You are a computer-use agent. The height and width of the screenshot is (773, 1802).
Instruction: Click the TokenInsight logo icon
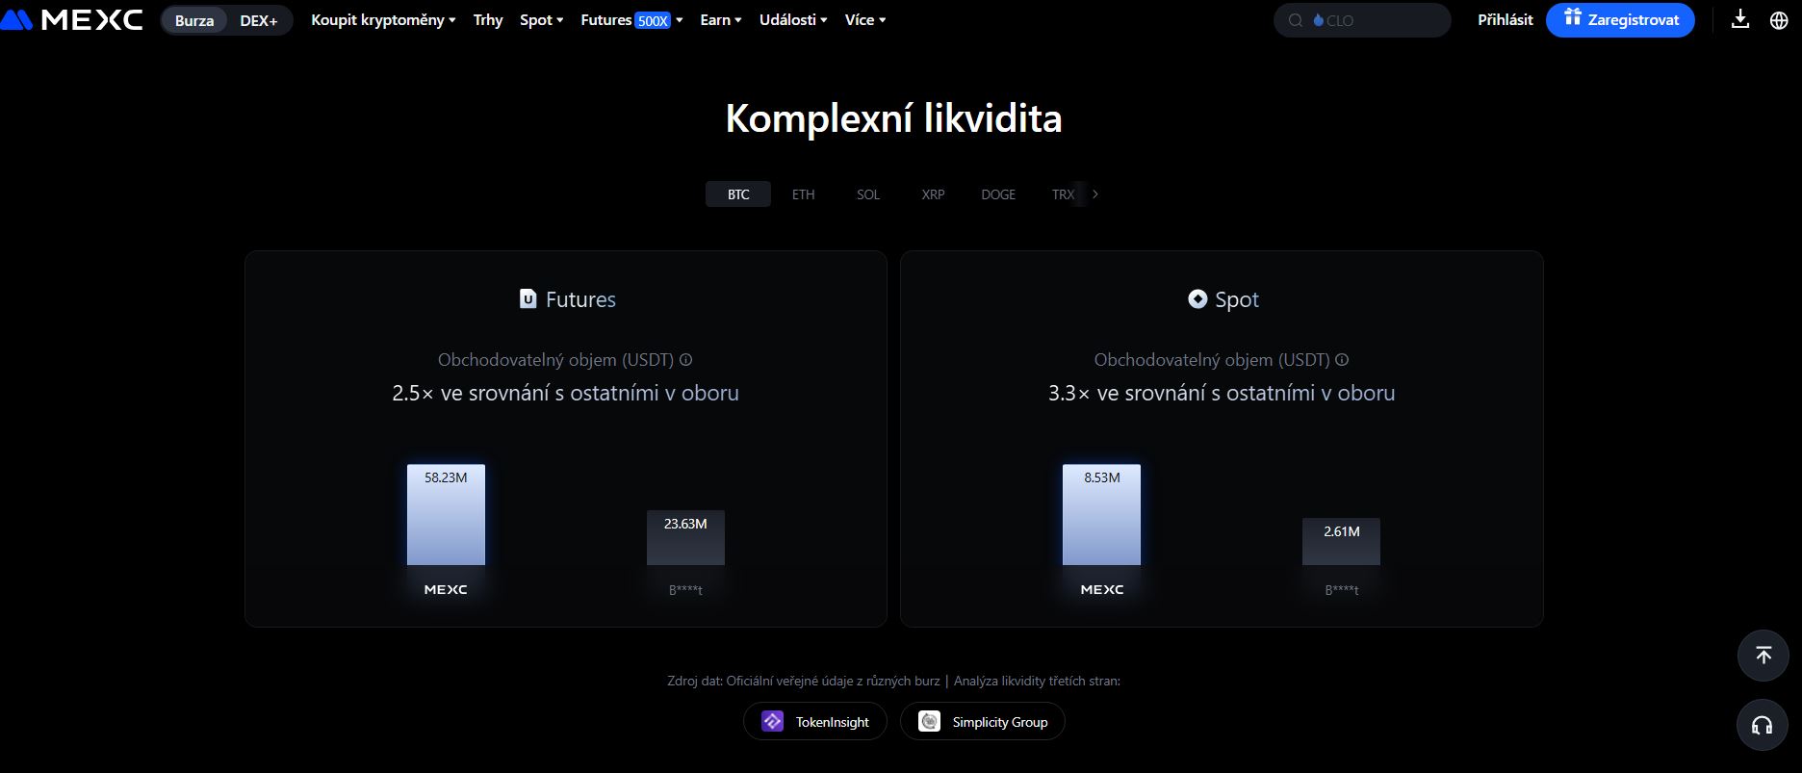pyautogui.click(x=772, y=721)
